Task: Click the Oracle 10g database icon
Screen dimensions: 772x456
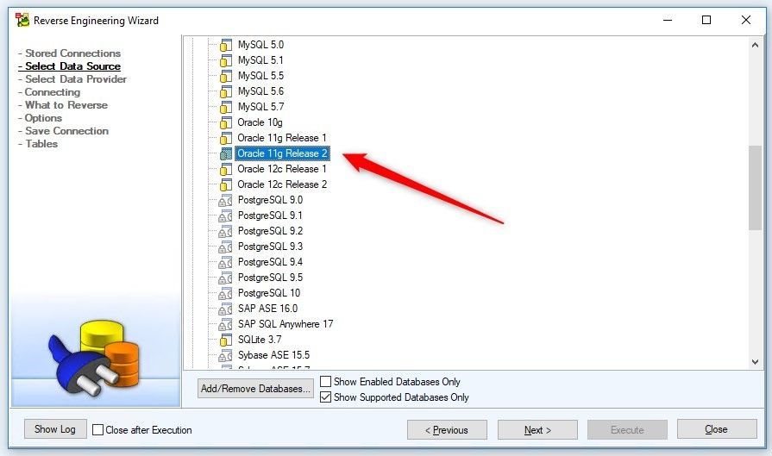Action: click(225, 122)
